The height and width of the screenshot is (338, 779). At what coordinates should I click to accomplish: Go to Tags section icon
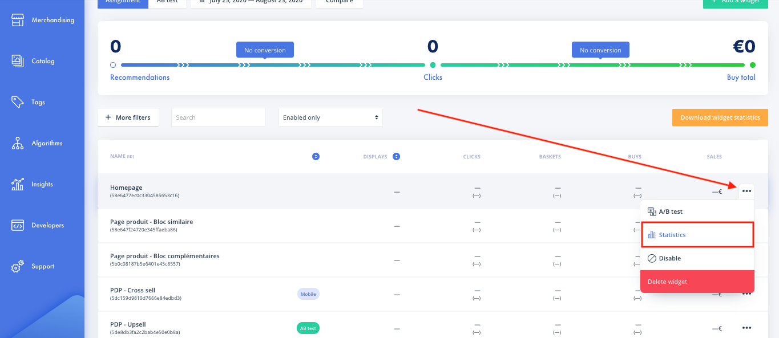coord(18,102)
